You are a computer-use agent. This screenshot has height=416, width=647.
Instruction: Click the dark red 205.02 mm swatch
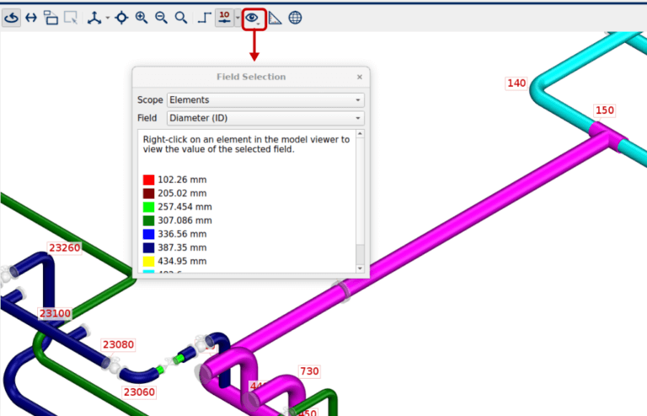(148, 194)
